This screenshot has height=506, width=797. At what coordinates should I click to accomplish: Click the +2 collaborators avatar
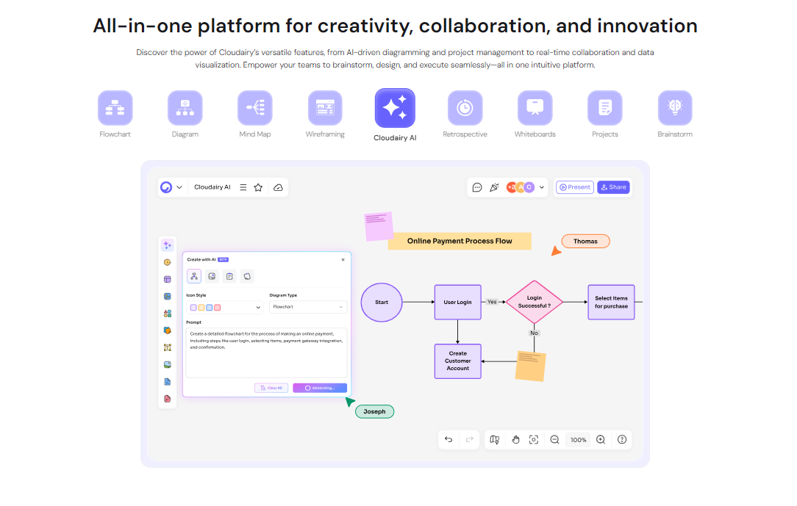point(511,187)
